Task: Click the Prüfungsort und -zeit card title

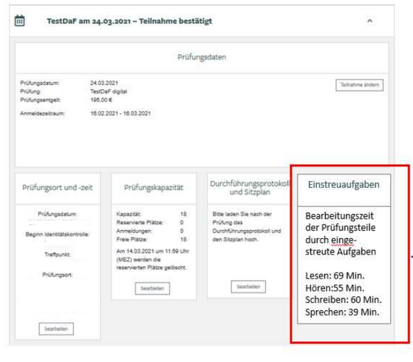Action: 57,187
